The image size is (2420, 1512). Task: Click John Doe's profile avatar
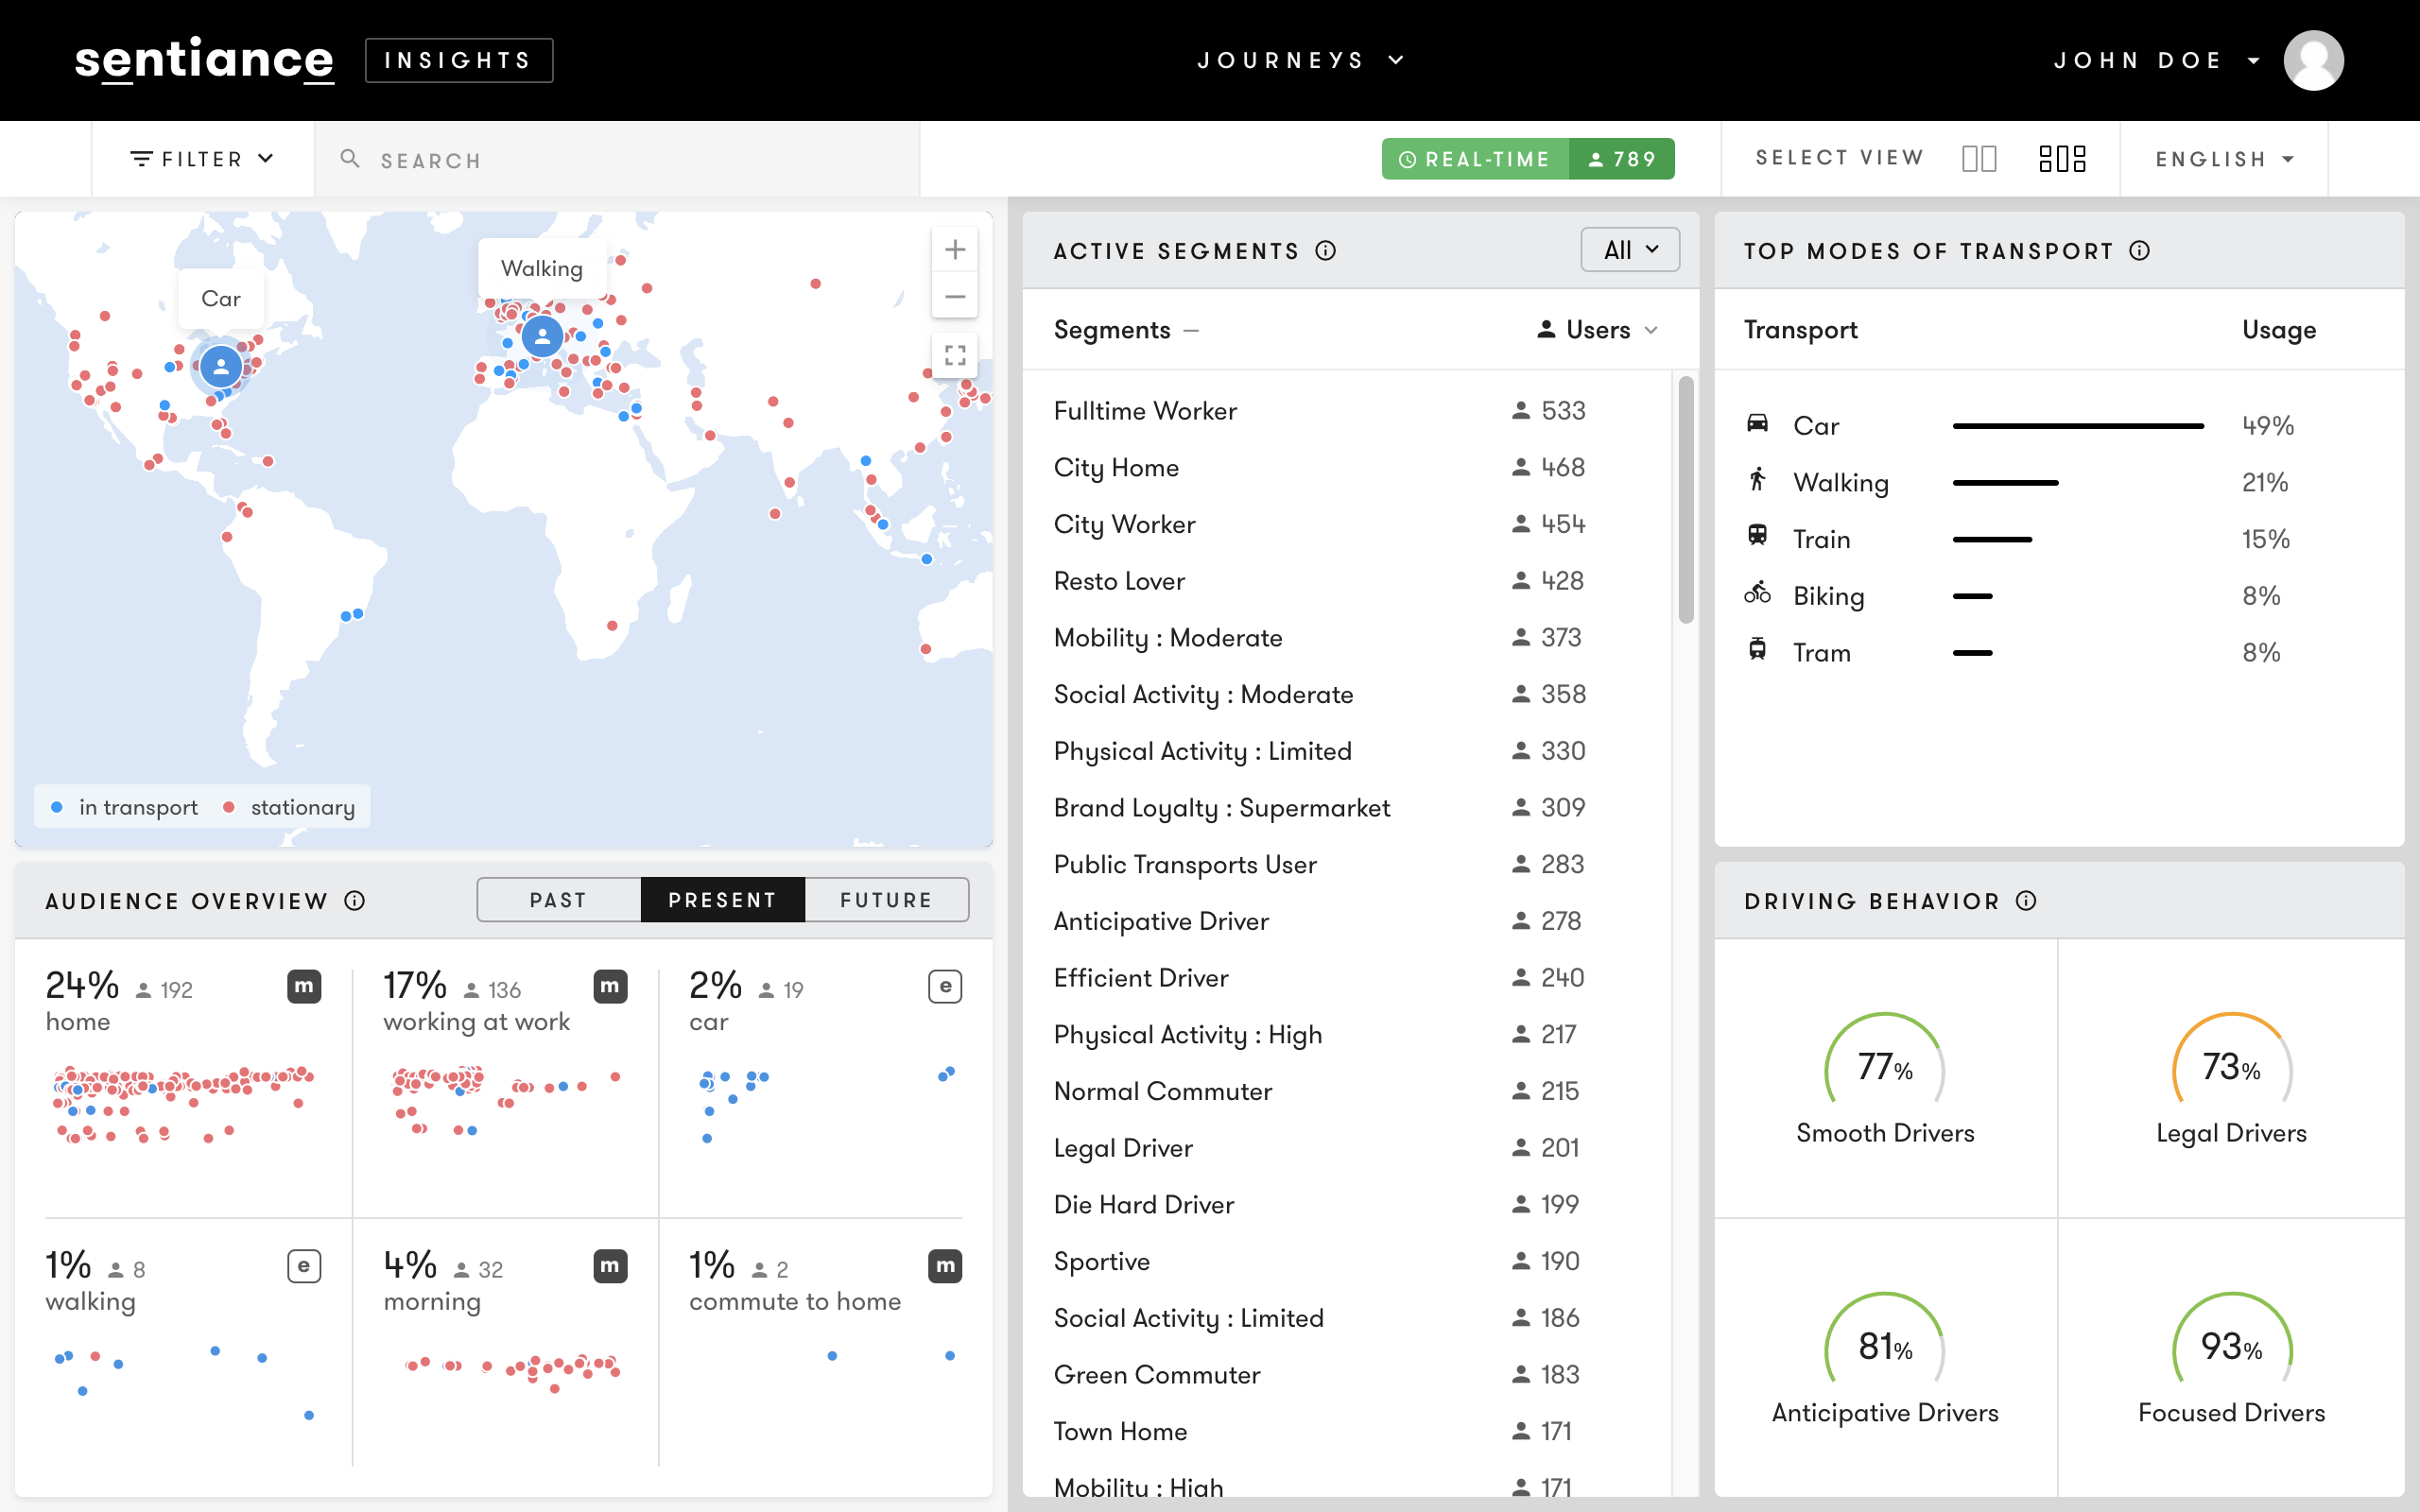click(2313, 60)
